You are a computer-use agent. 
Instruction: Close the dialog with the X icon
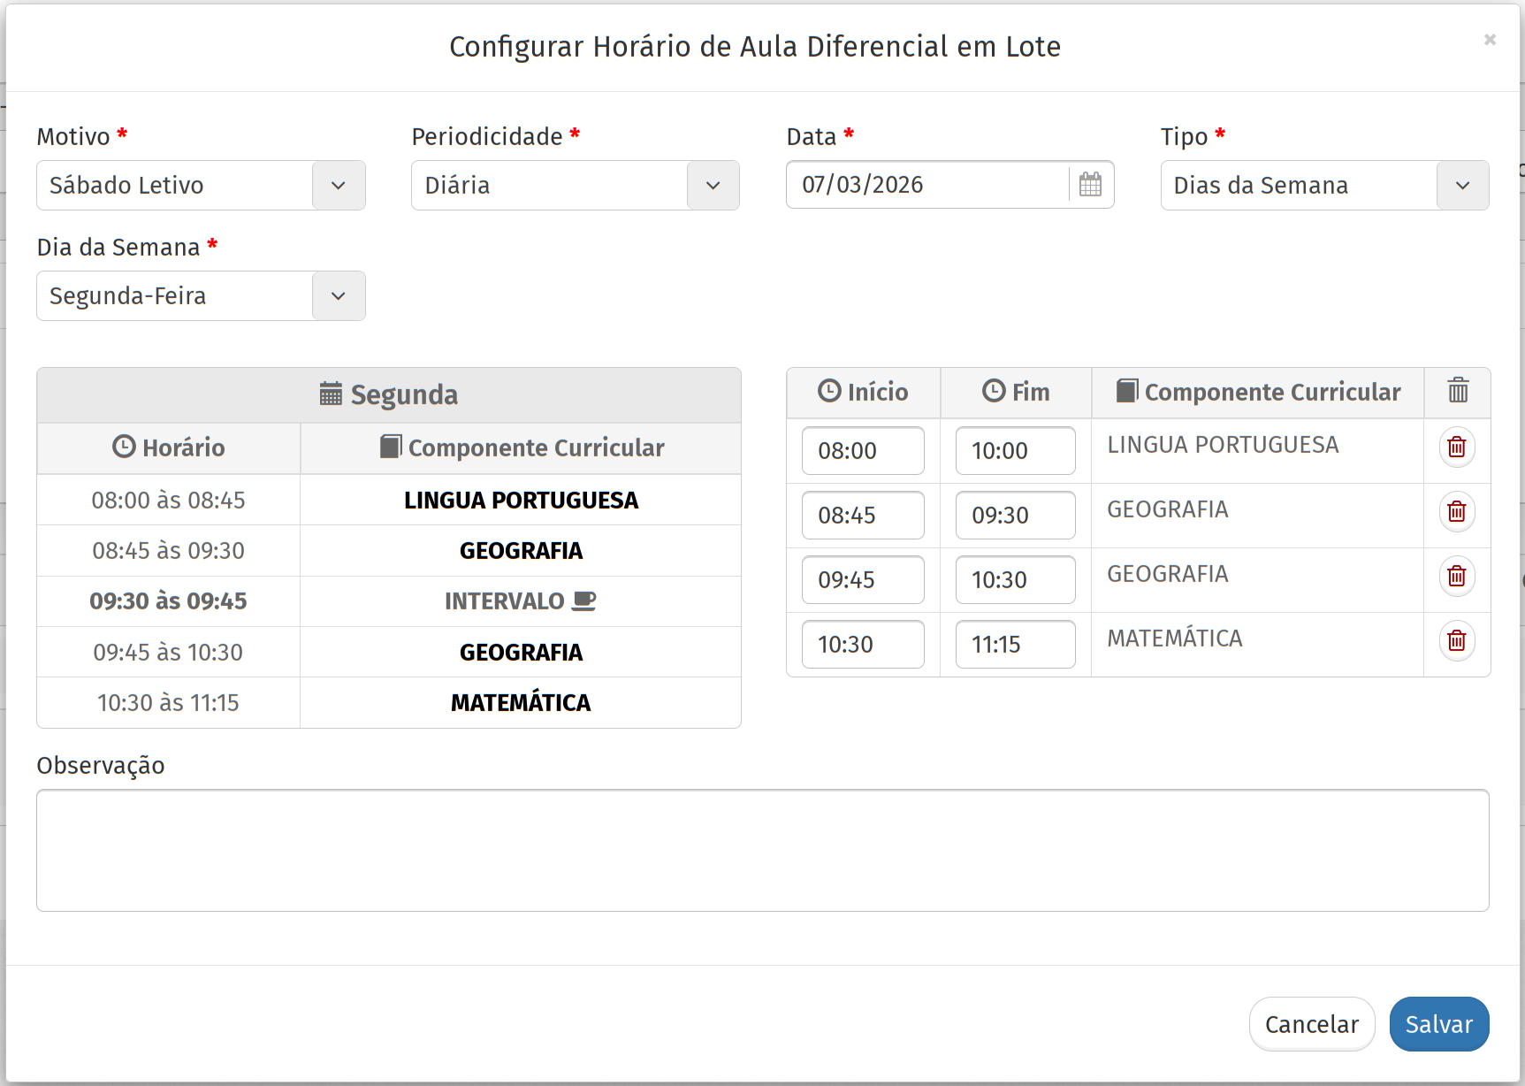click(x=1490, y=40)
